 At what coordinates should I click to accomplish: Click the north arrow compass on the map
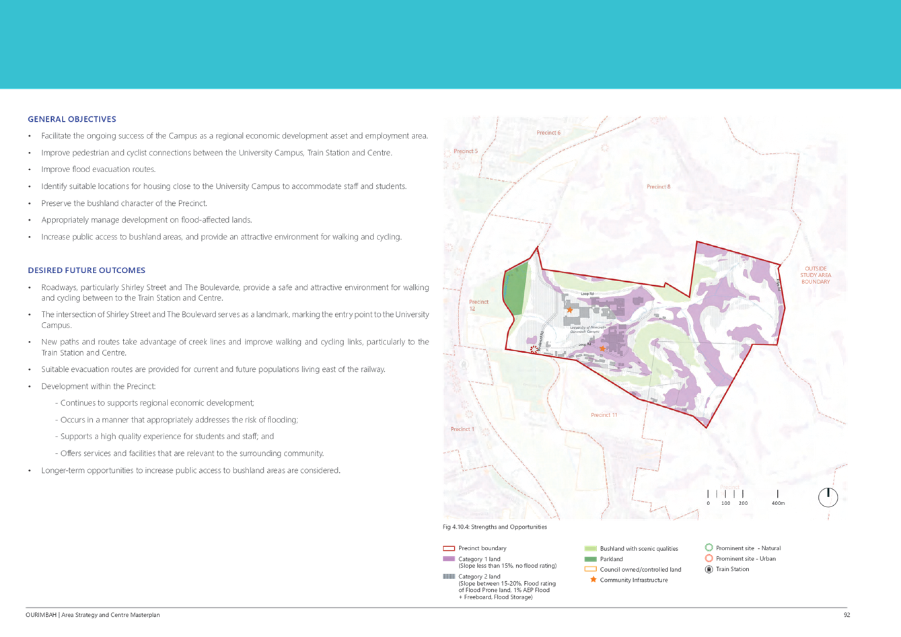point(828,497)
